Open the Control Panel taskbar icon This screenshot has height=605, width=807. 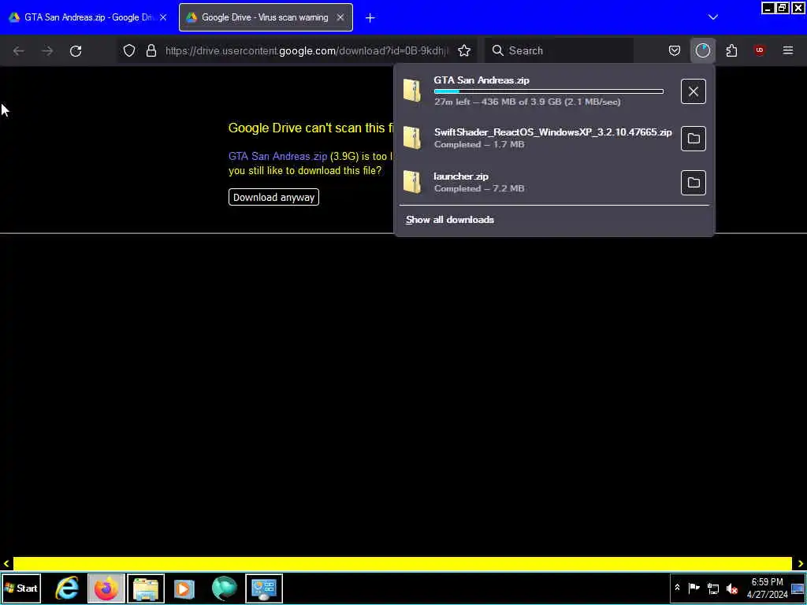pos(264,588)
